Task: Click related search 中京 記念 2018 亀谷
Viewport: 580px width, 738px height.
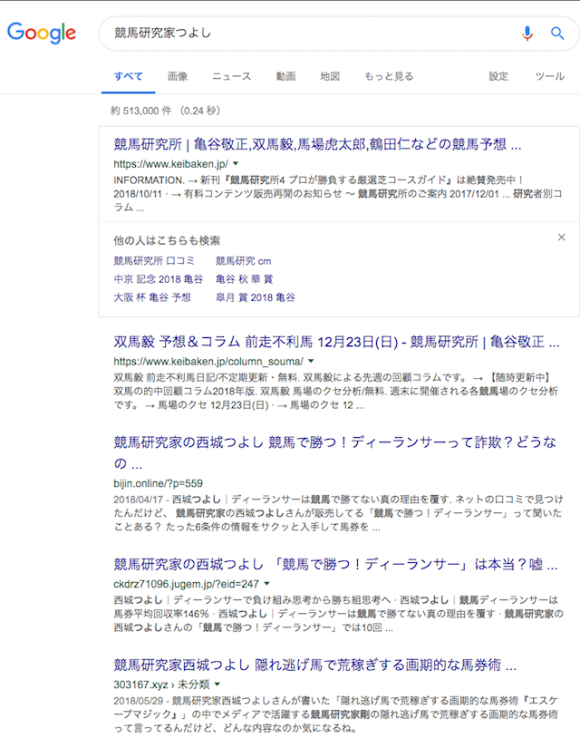Action: [x=158, y=279]
